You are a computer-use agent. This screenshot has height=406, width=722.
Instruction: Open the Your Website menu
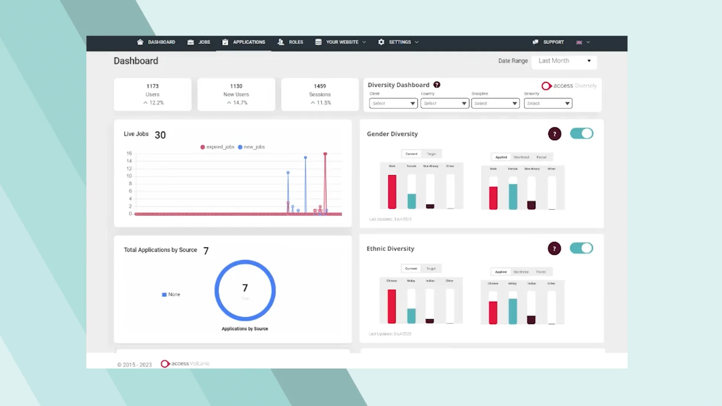341,42
